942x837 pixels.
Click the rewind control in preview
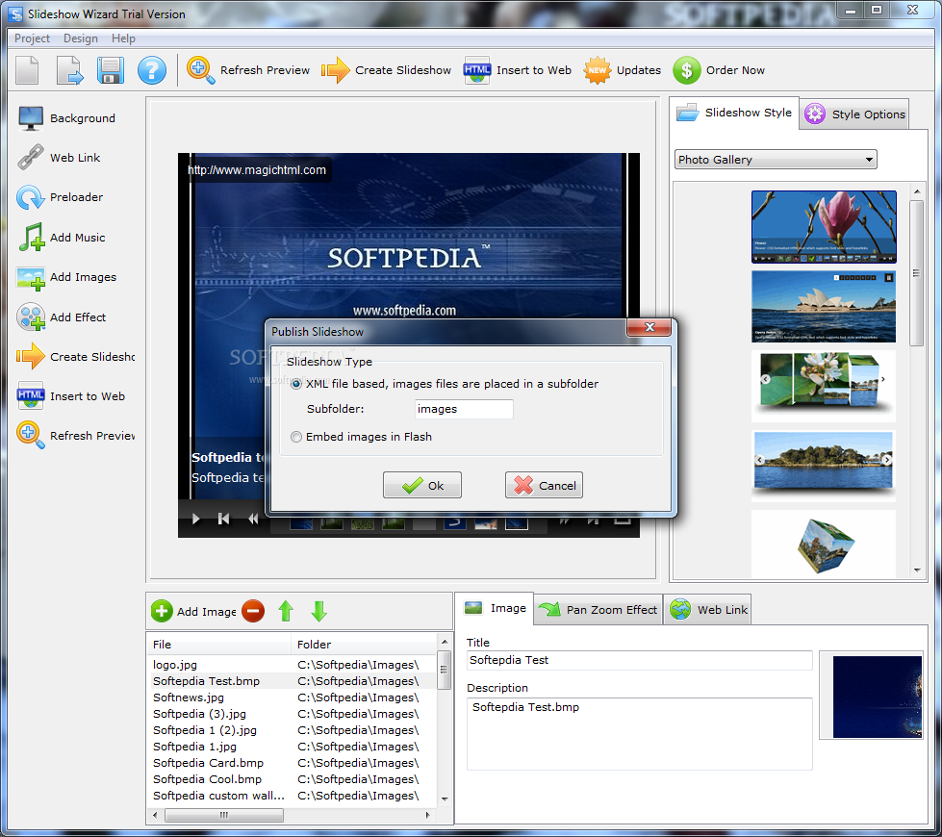253,519
